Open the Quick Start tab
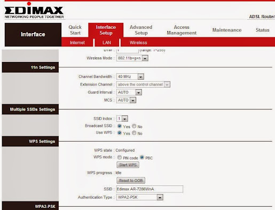275x210 pixels. tap(75, 30)
